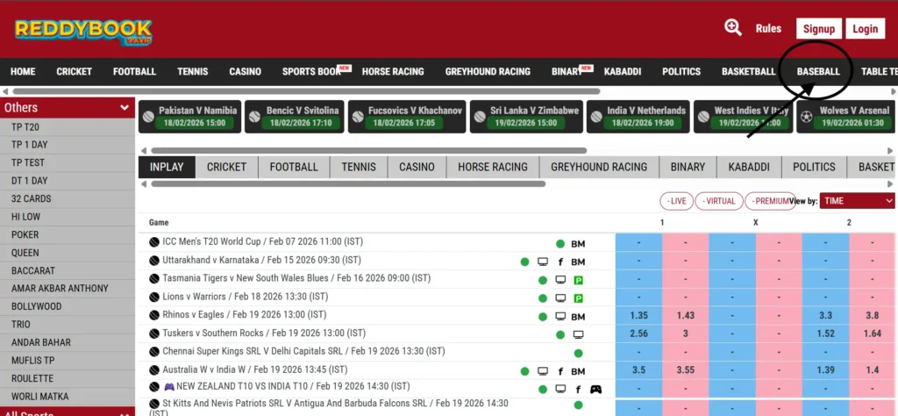Image resolution: width=898 pixels, height=416 pixels.
Task: Open live TV icon for Australia W v India W
Action: point(542,371)
